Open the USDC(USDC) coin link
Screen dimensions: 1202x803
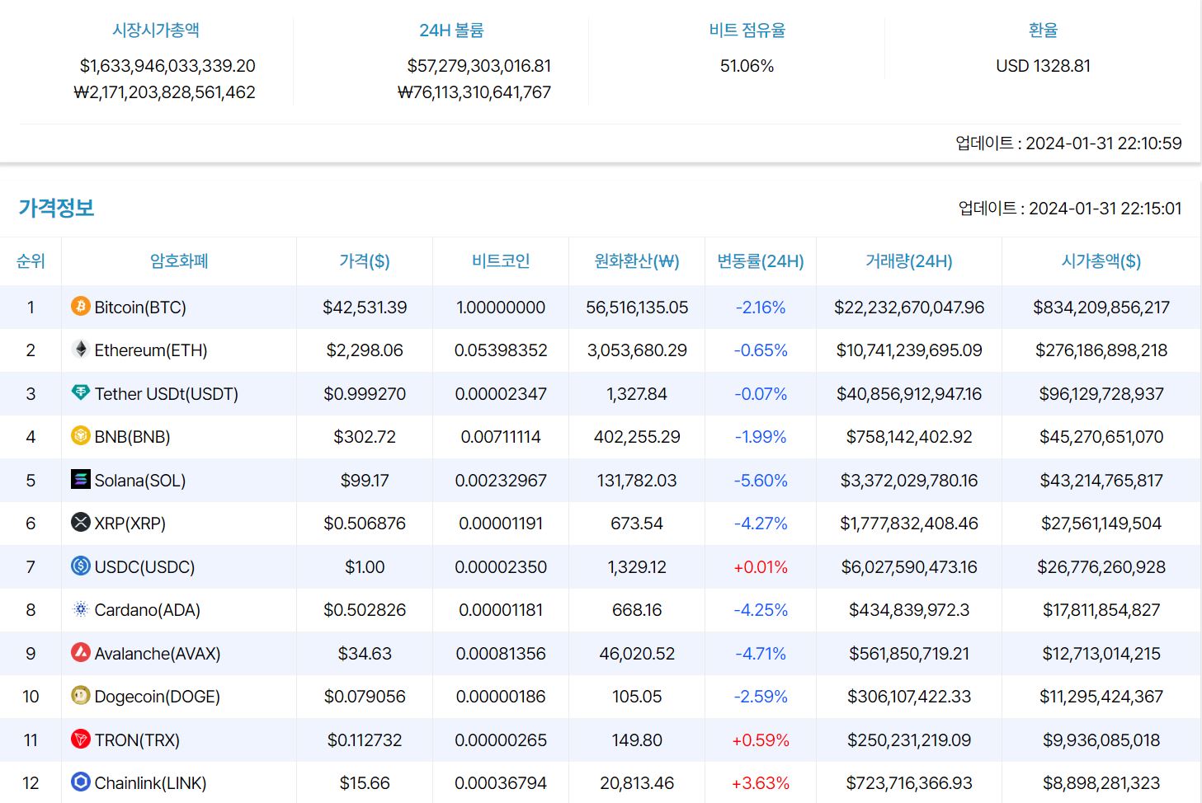(144, 567)
